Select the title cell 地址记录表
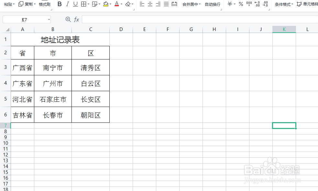Screen dimensions: 318x191 click(x=60, y=39)
